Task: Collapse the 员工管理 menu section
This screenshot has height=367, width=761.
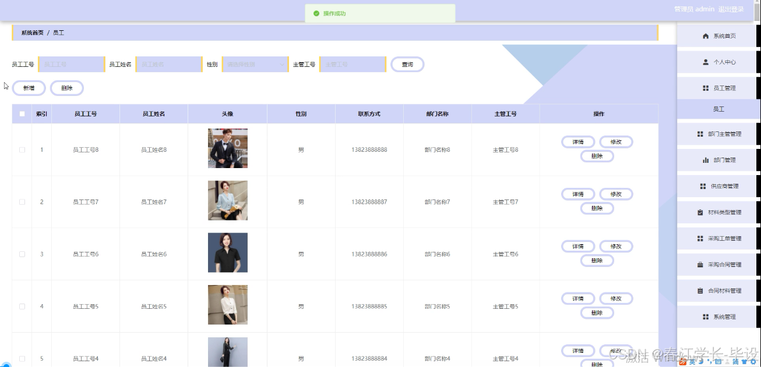Action: point(718,88)
